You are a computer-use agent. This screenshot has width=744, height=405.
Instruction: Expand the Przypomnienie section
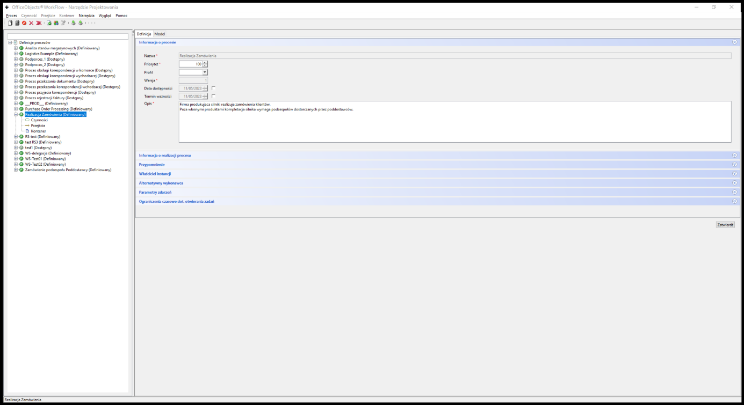tap(734, 164)
